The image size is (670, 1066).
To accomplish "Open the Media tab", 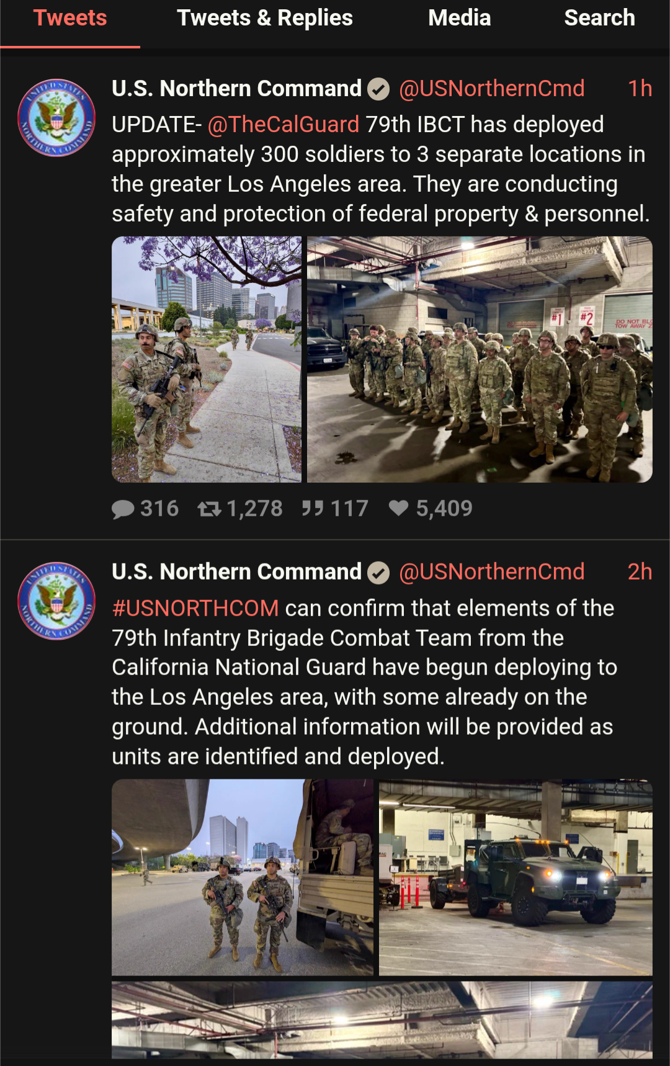I will click(460, 19).
